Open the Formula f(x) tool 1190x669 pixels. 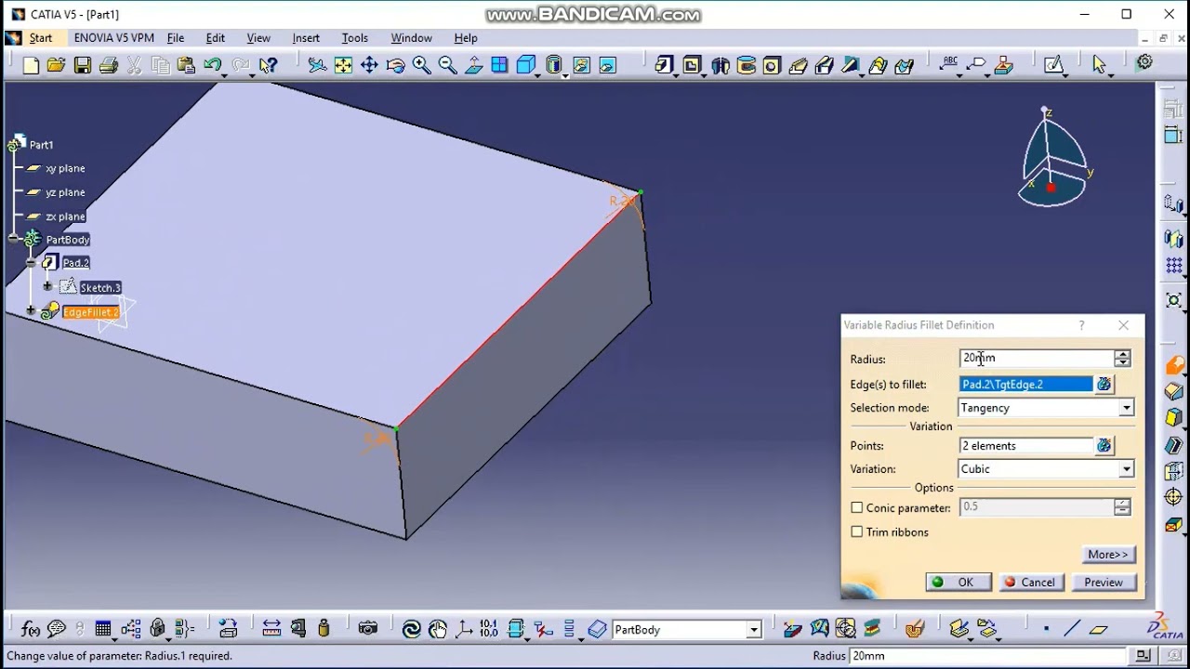pyautogui.click(x=31, y=629)
